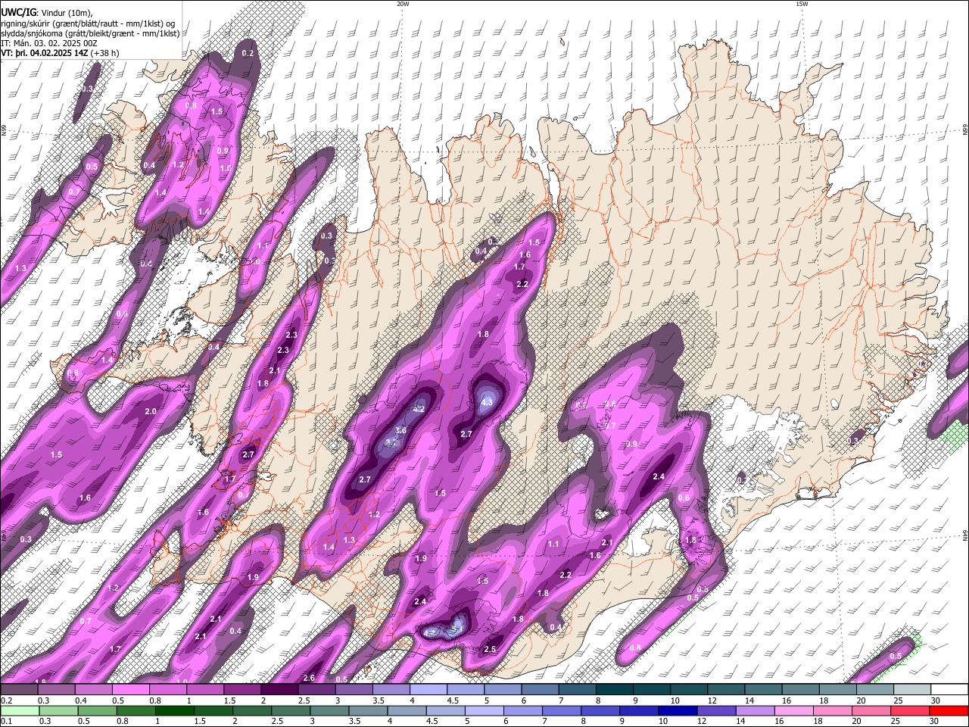
Task: Click the '4.3' precipitation value on the map
Action: (x=487, y=402)
